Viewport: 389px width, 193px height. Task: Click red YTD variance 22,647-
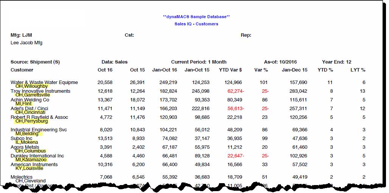point(236,156)
